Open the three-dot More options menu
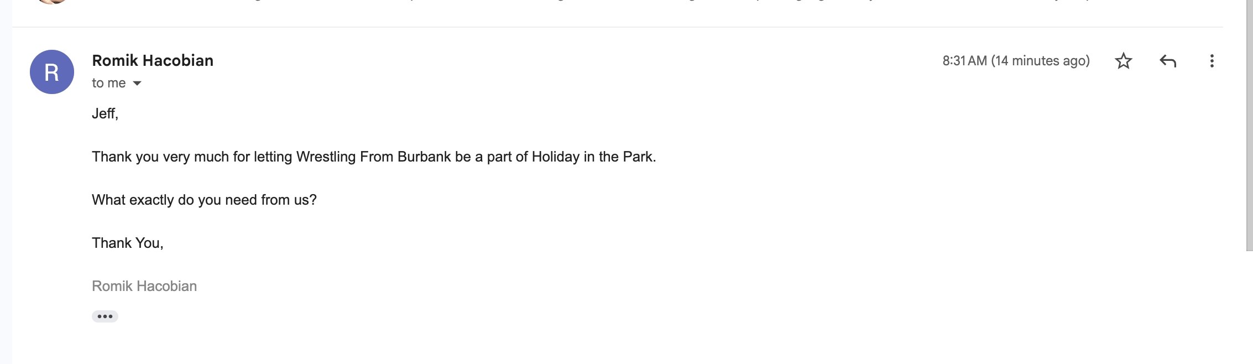The width and height of the screenshot is (1253, 364). coord(1212,61)
